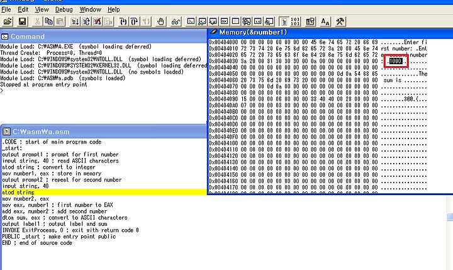Viewport: 453px width, 270px height.
Task: Click the 'mov number1, eax' source line
Action: 52,174
